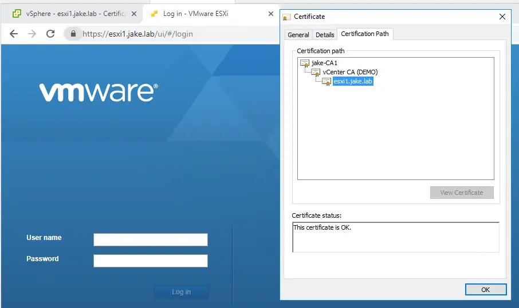Select the Certification Path tab

pyautogui.click(x=365, y=34)
